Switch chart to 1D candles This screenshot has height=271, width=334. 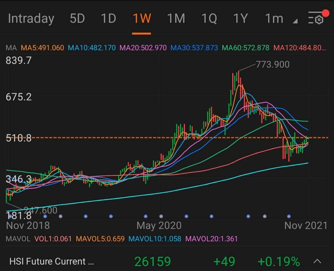[109, 19]
